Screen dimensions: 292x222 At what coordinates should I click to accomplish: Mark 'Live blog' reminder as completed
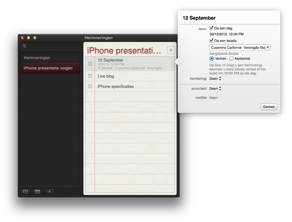tap(90, 76)
